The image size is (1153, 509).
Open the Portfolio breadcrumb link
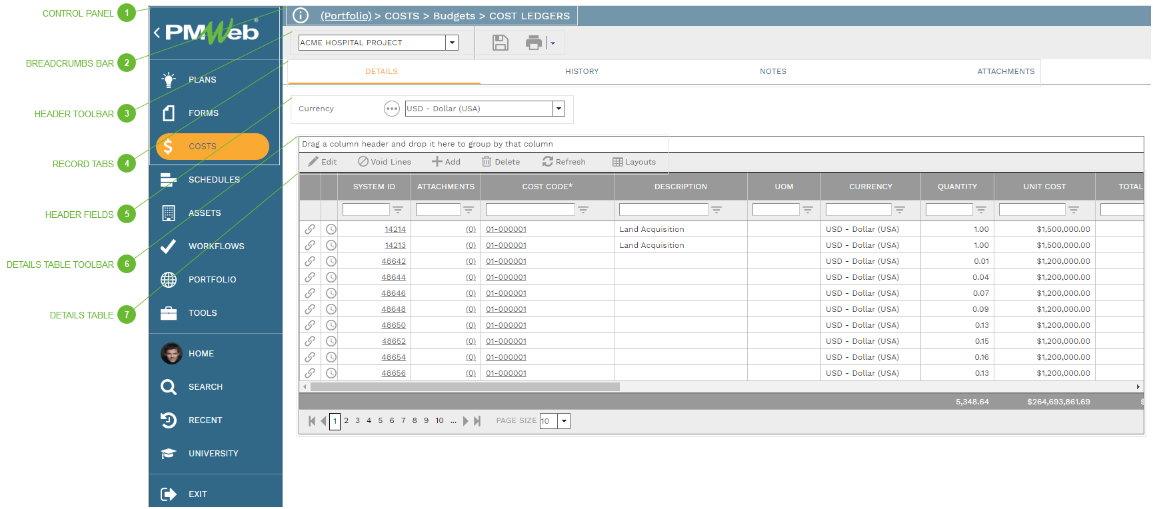345,16
